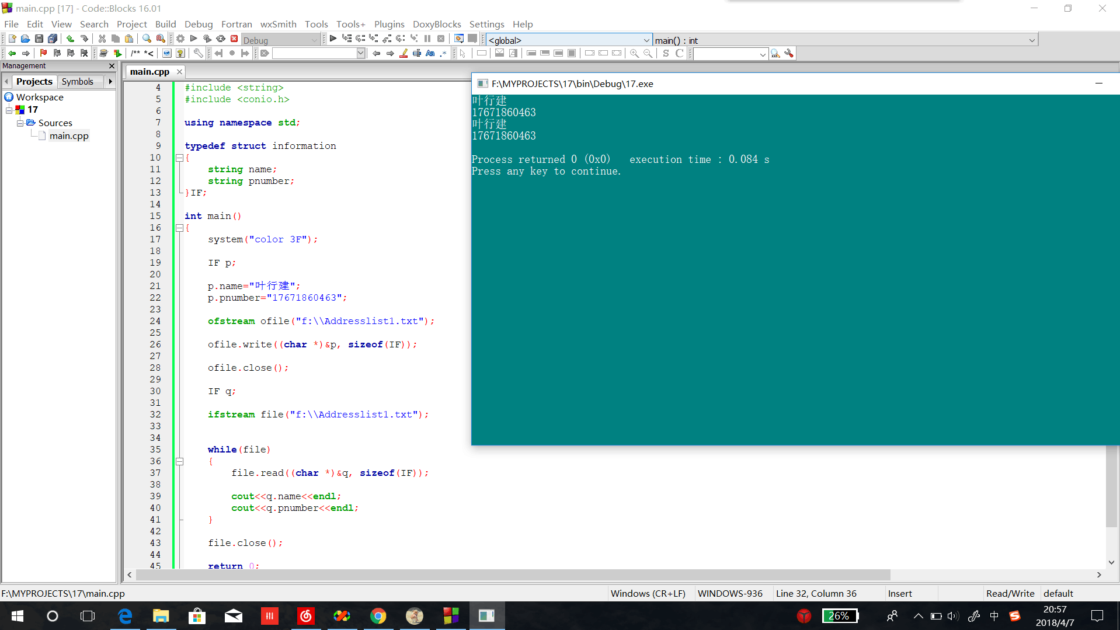Toggle bookmark with the red flag icon

(43, 53)
